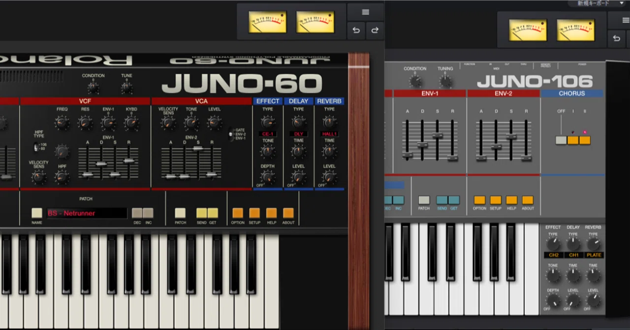Click the JUNO-106 undo arrow
The height and width of the screenshot is (330, 630).
point(616,38)
